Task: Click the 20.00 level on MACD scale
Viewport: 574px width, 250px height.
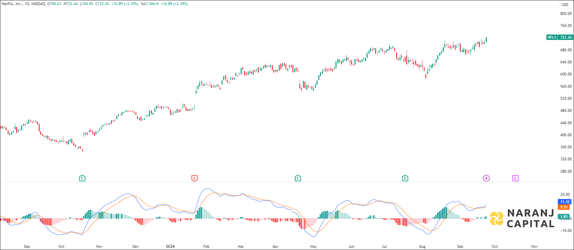Action: (x=565, y=195)
